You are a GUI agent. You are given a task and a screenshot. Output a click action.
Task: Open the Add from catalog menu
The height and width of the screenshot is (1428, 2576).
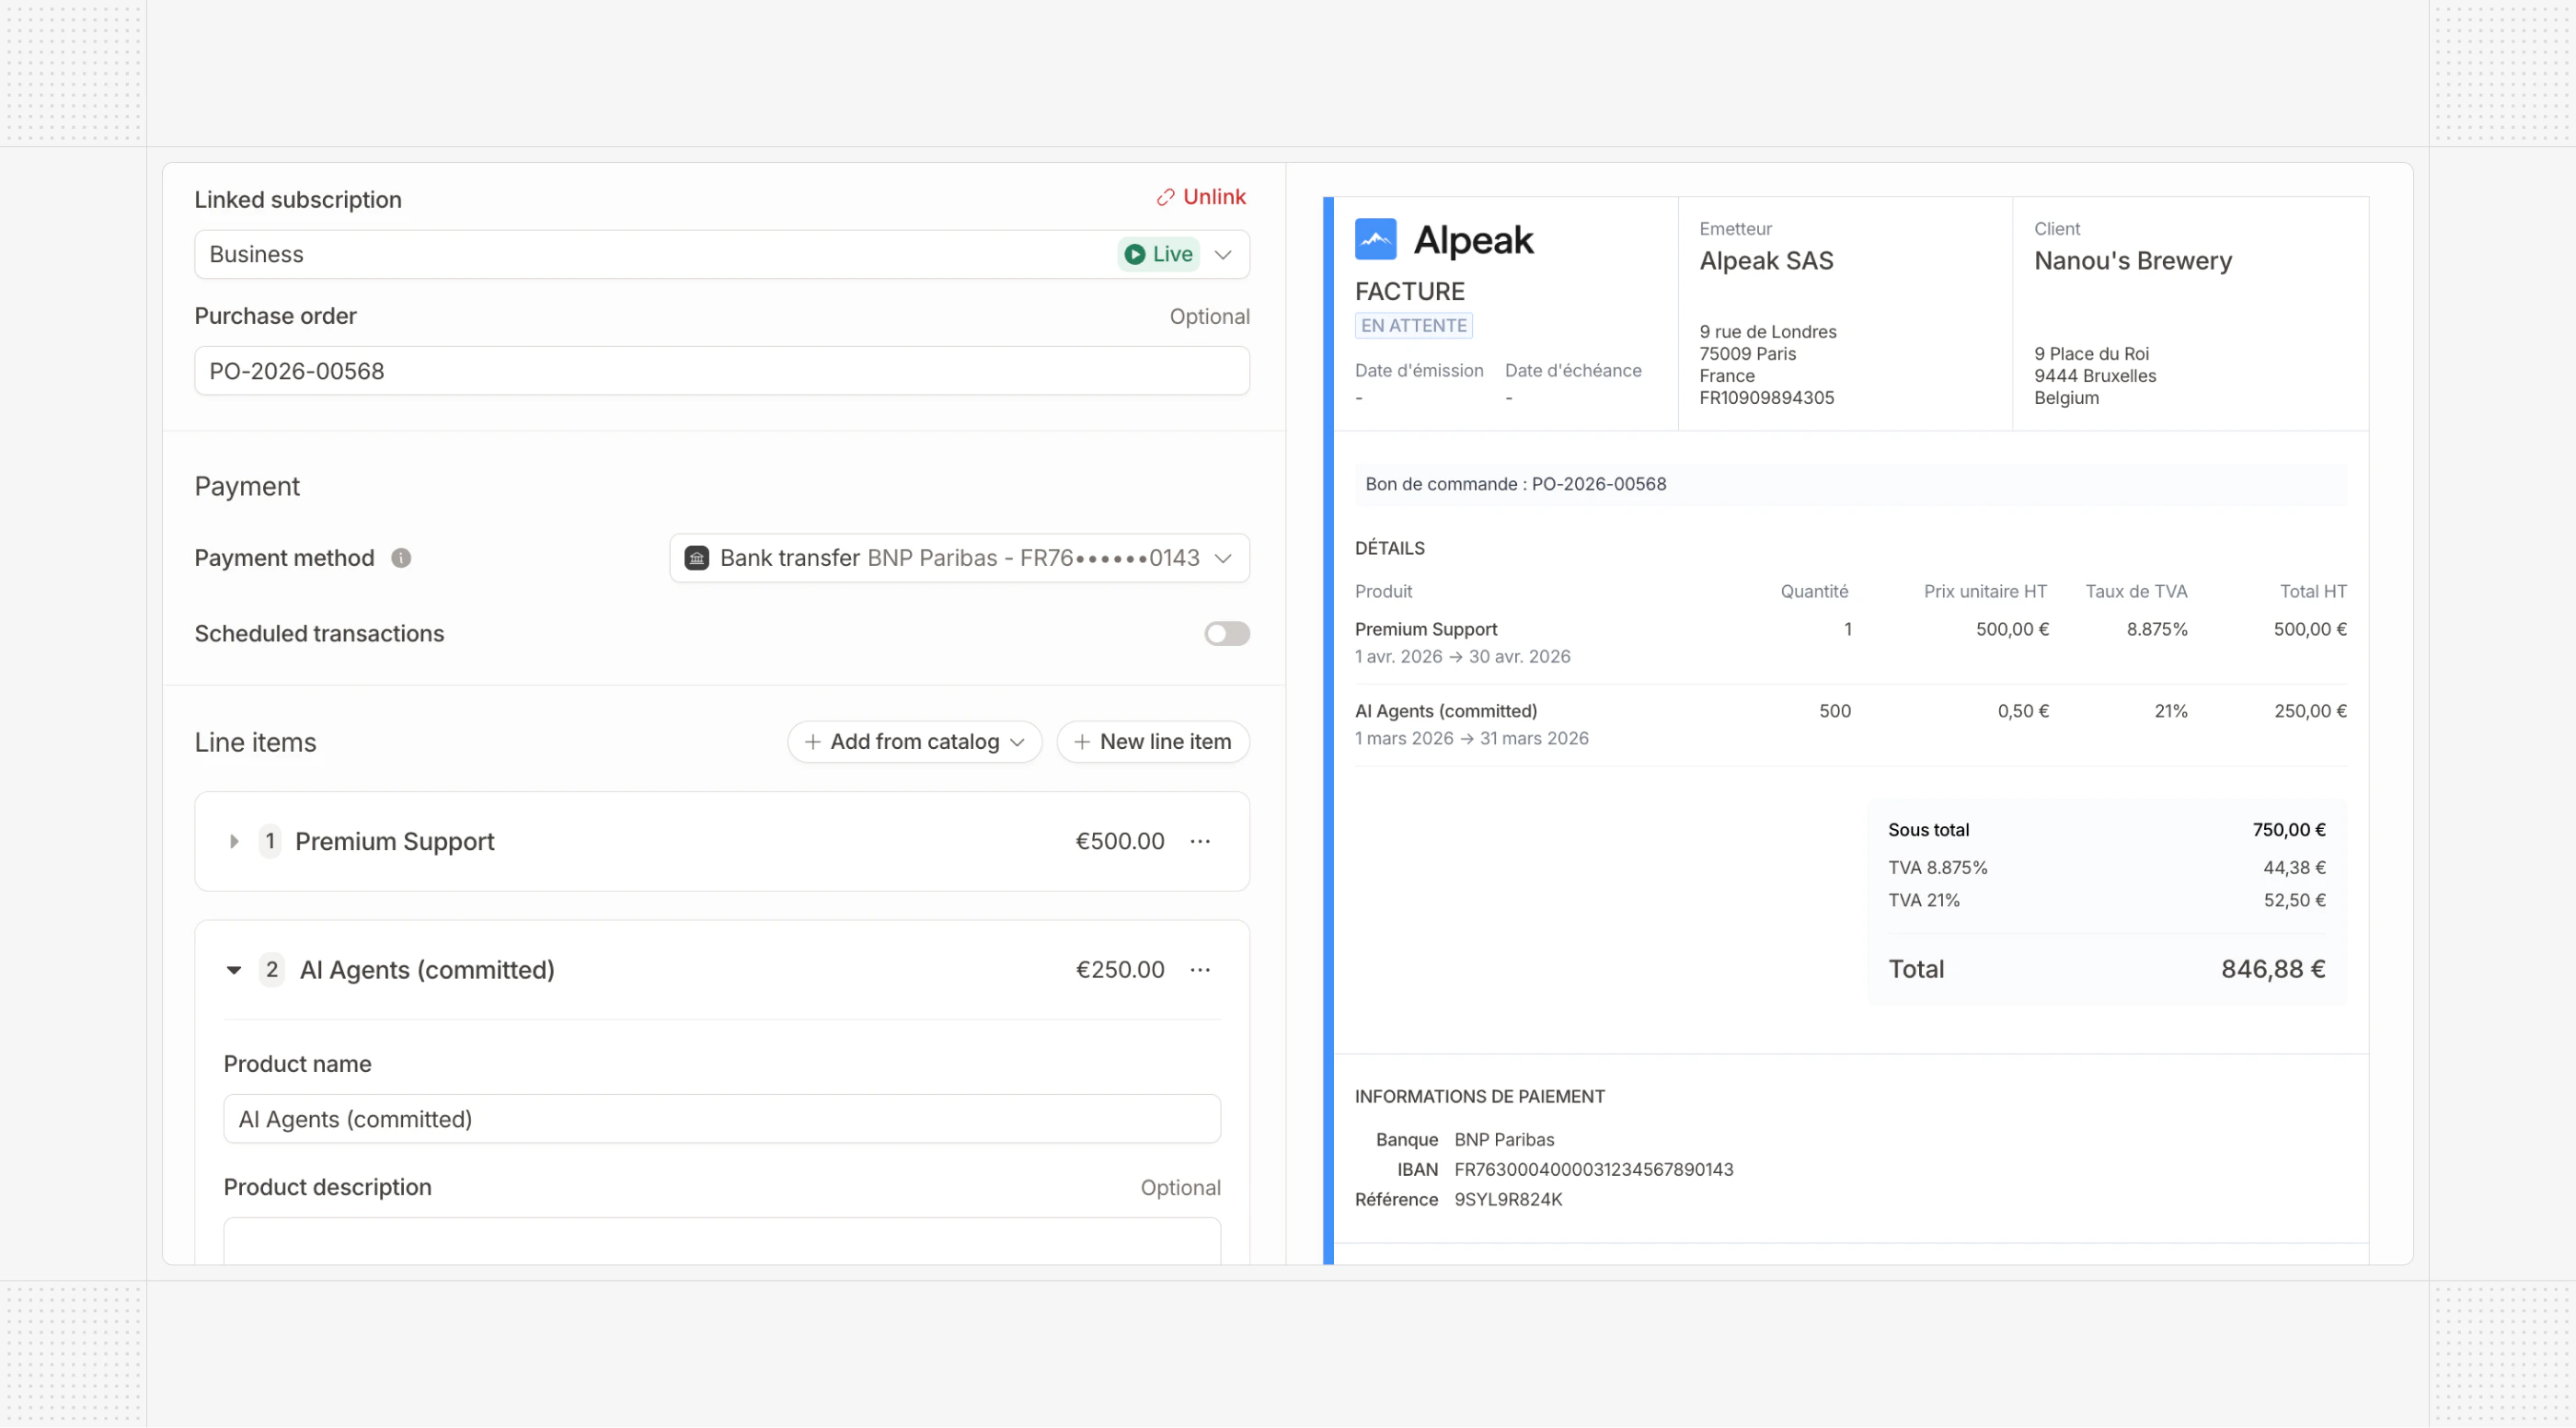[x=914, y=742]
